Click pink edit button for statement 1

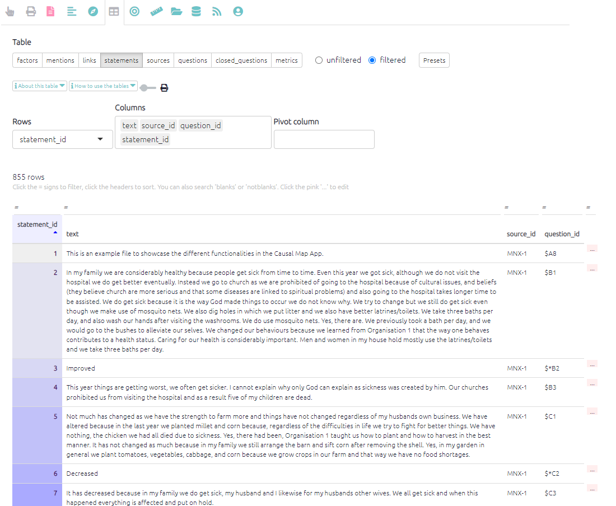click(x=592, y=249)
